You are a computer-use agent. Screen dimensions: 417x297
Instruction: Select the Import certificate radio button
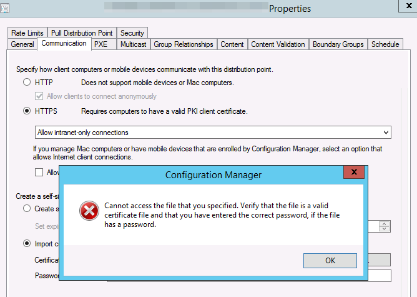(x=27, y=243)
